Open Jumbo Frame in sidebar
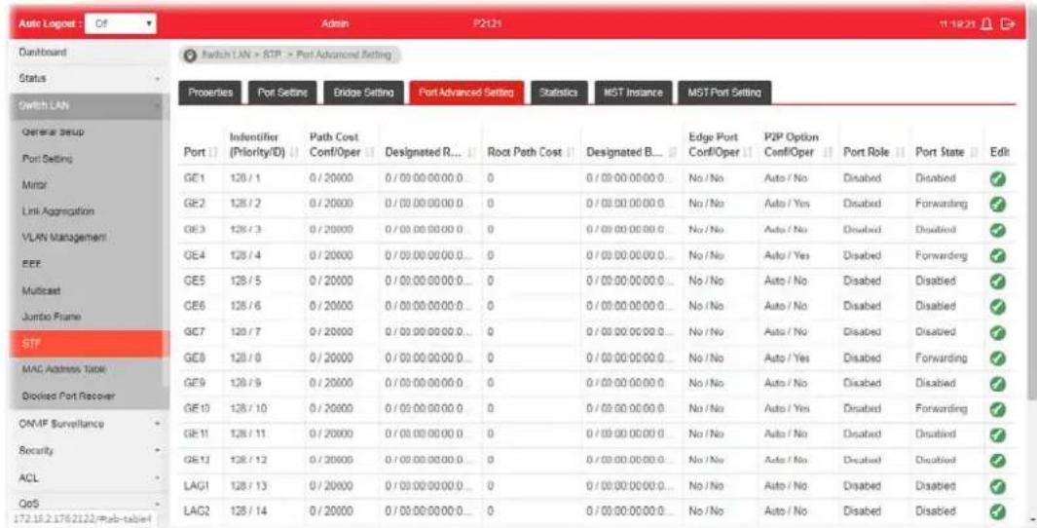 click(x=87, y=317)
